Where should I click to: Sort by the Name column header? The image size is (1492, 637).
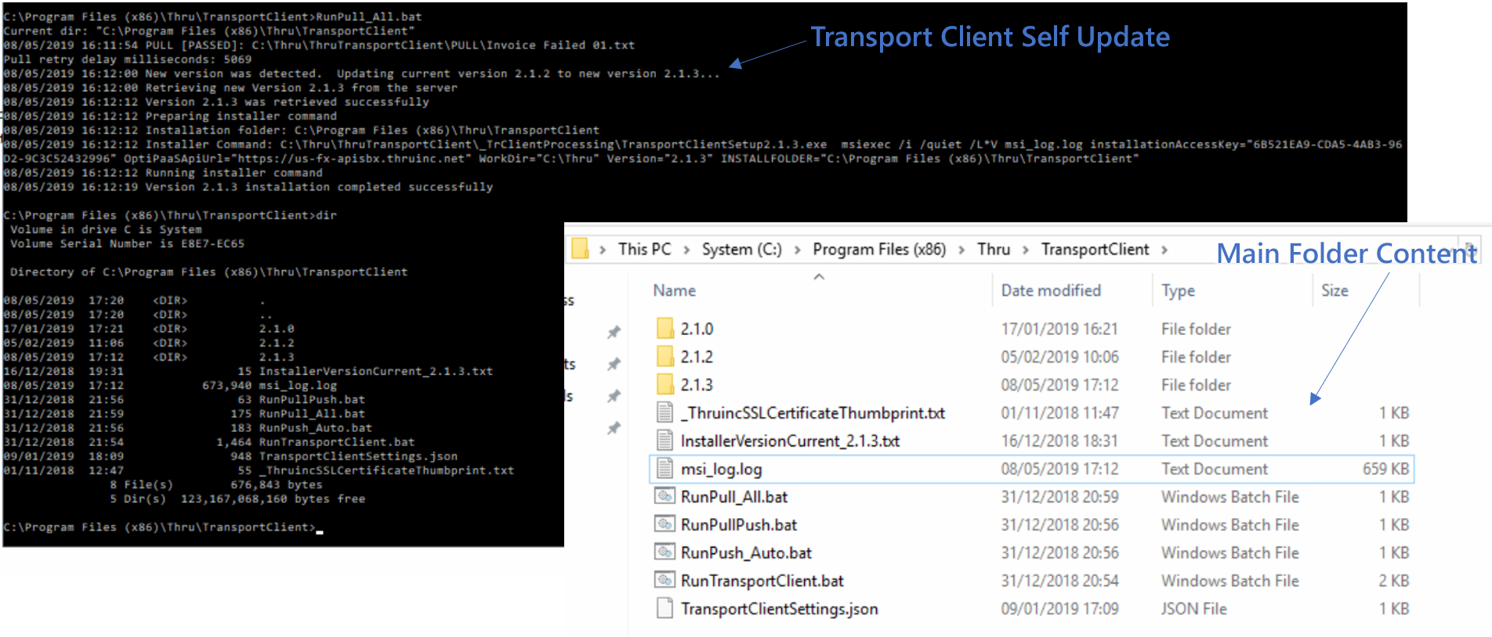674,290
